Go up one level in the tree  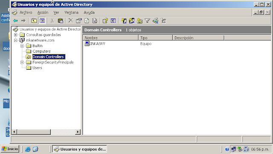(x=34, y=21)
